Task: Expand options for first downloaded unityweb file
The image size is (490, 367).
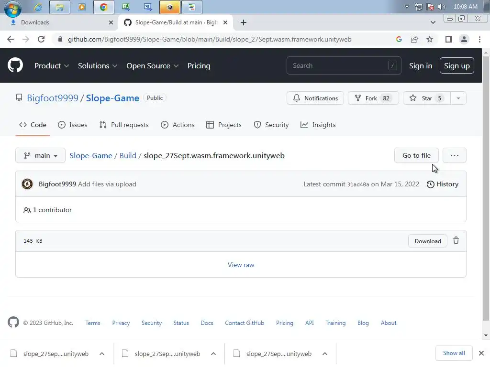Action: pyautogui.click(x=102, y=354)
